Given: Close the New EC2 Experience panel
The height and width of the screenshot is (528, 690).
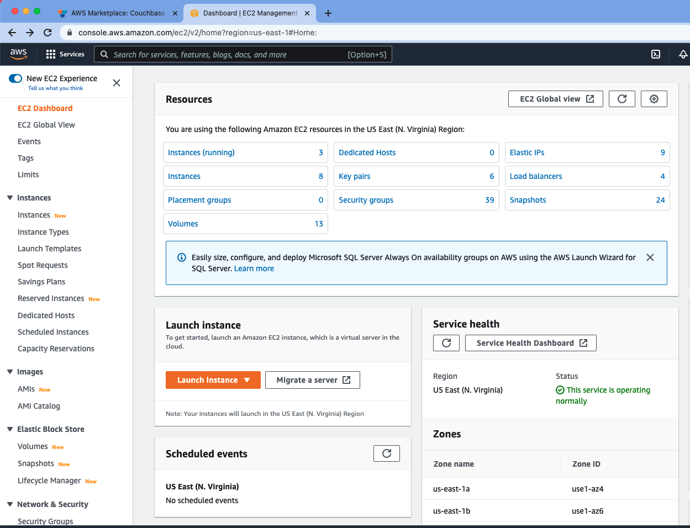Looking at the screenshot, I should coord(116,82).
